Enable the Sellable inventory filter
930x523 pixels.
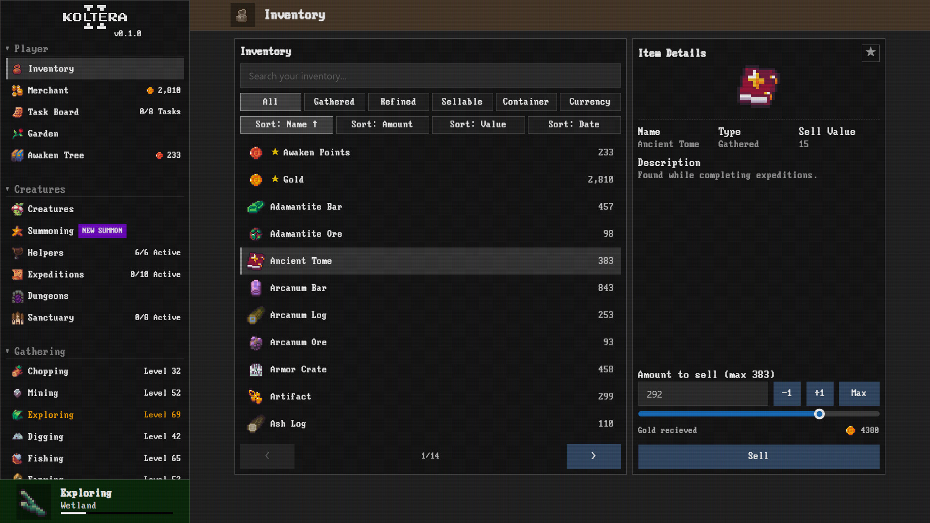pyautogui.click(x=462, y=102)
